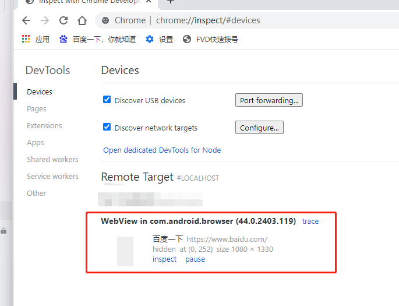
Task: Click inspect link for Baidu page
Action: click(x=164, y=259)
